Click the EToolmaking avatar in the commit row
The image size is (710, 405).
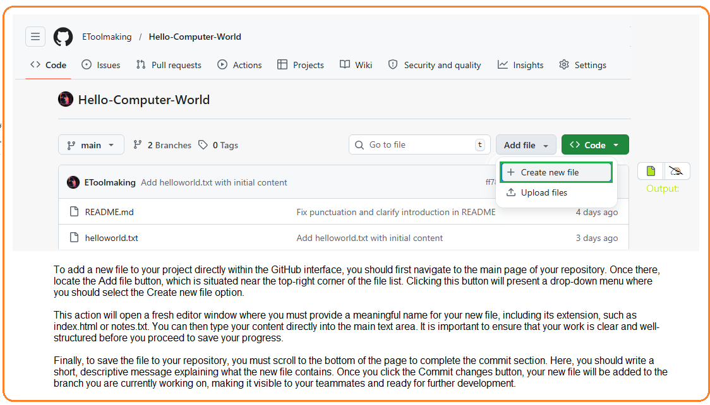[73, 182]
